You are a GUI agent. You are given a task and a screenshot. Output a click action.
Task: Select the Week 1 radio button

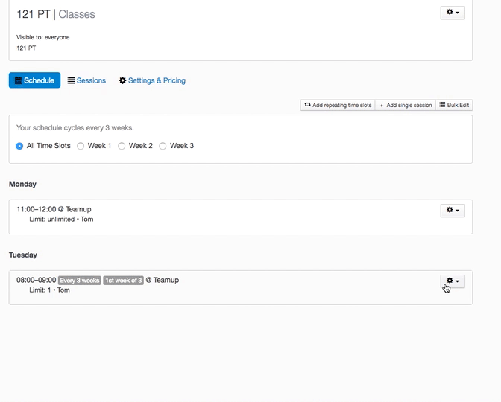[81, 146]
